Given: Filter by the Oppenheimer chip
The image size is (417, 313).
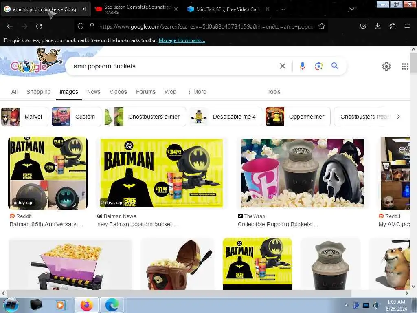Looking at the screenshot, I should click(298, 117).
